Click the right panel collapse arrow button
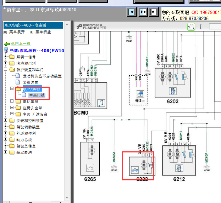The image size is (221, 203). tap(154, 12)
